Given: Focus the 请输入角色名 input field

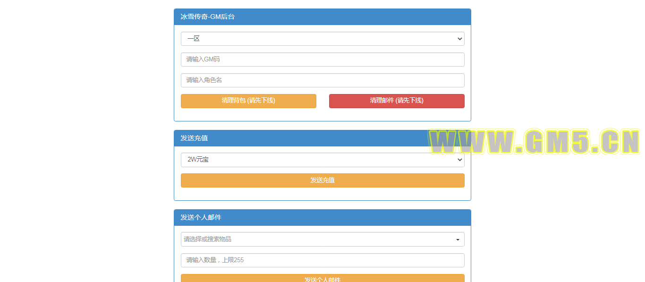Looking at the screenshot, I should click(x=322, y=80).
